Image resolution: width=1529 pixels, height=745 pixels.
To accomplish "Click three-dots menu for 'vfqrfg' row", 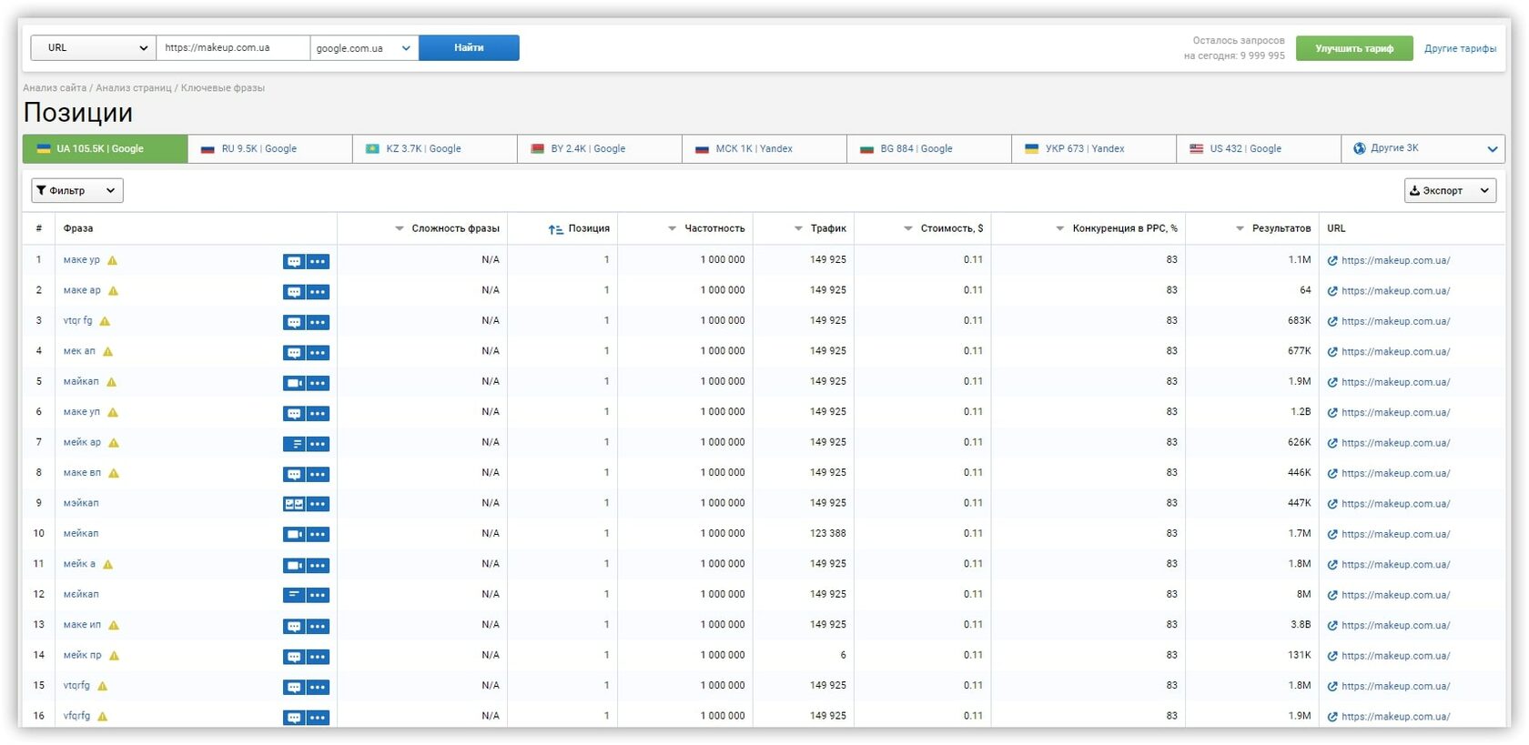I will 318,718.
